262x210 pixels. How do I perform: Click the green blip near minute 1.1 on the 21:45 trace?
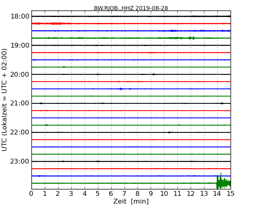(46, 125)
